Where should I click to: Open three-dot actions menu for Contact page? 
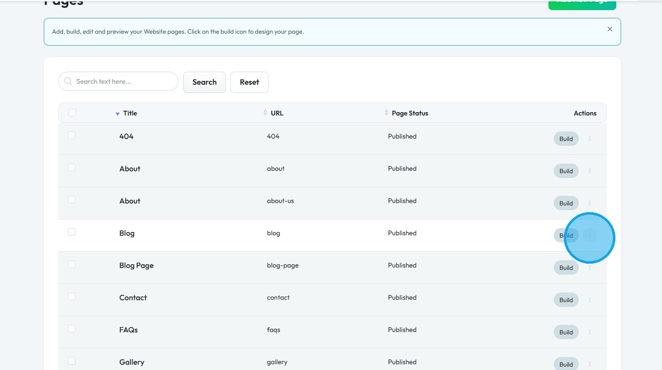(590, 300)
